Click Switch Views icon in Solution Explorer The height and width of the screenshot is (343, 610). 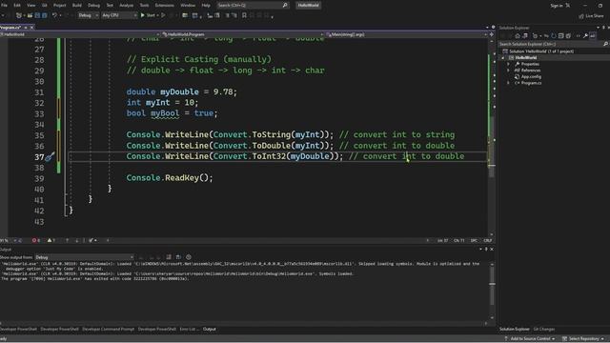pyautogui.click(x=525, y=36)
